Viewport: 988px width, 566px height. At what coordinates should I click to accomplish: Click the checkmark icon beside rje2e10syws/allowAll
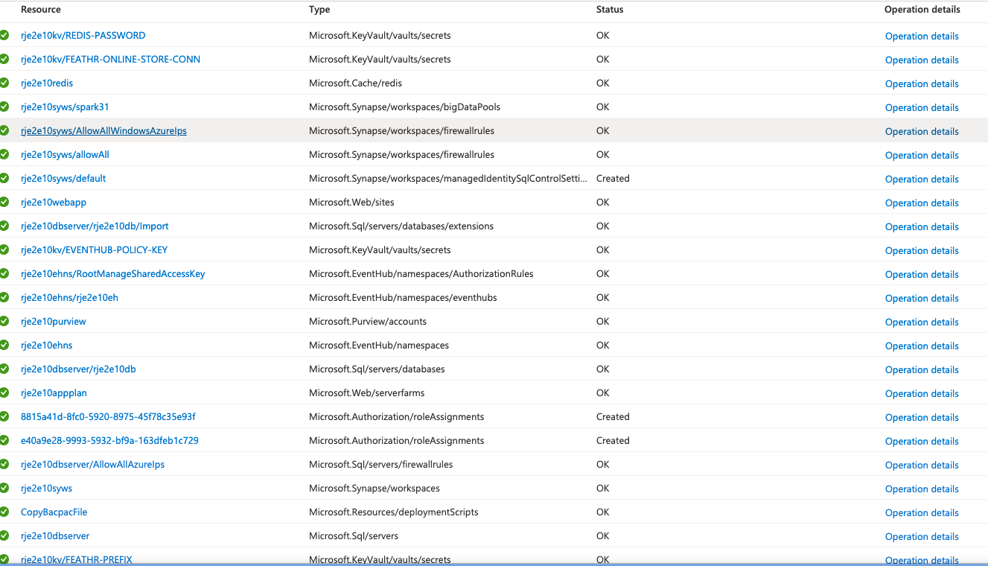4,154
